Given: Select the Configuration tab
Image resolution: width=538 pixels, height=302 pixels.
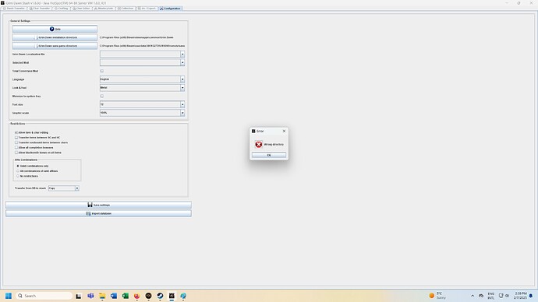Looking at the screenshot, I should (170, 9).
